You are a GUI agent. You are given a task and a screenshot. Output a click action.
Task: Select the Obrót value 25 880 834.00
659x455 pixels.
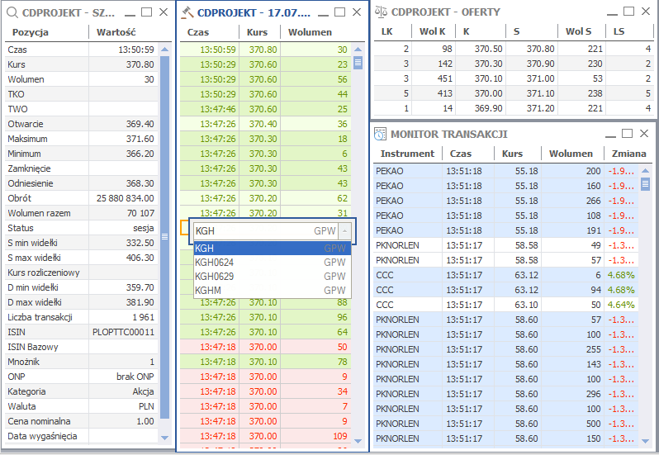pyautogui.click(x=126, y=198)
